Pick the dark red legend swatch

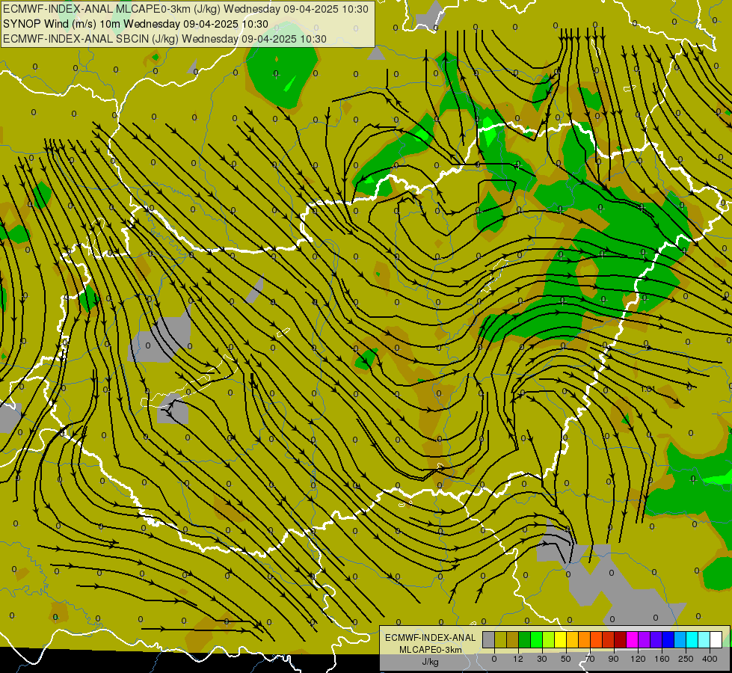621,639
